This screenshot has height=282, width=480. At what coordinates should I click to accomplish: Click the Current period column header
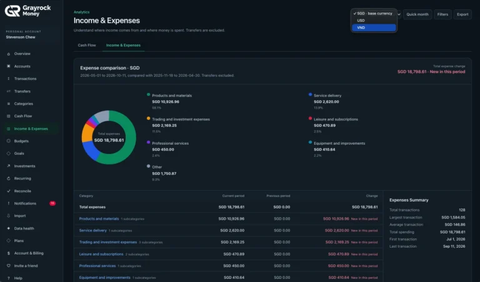coord(233,196)
